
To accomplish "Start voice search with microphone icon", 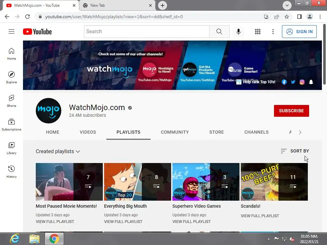I will (238, 32).
